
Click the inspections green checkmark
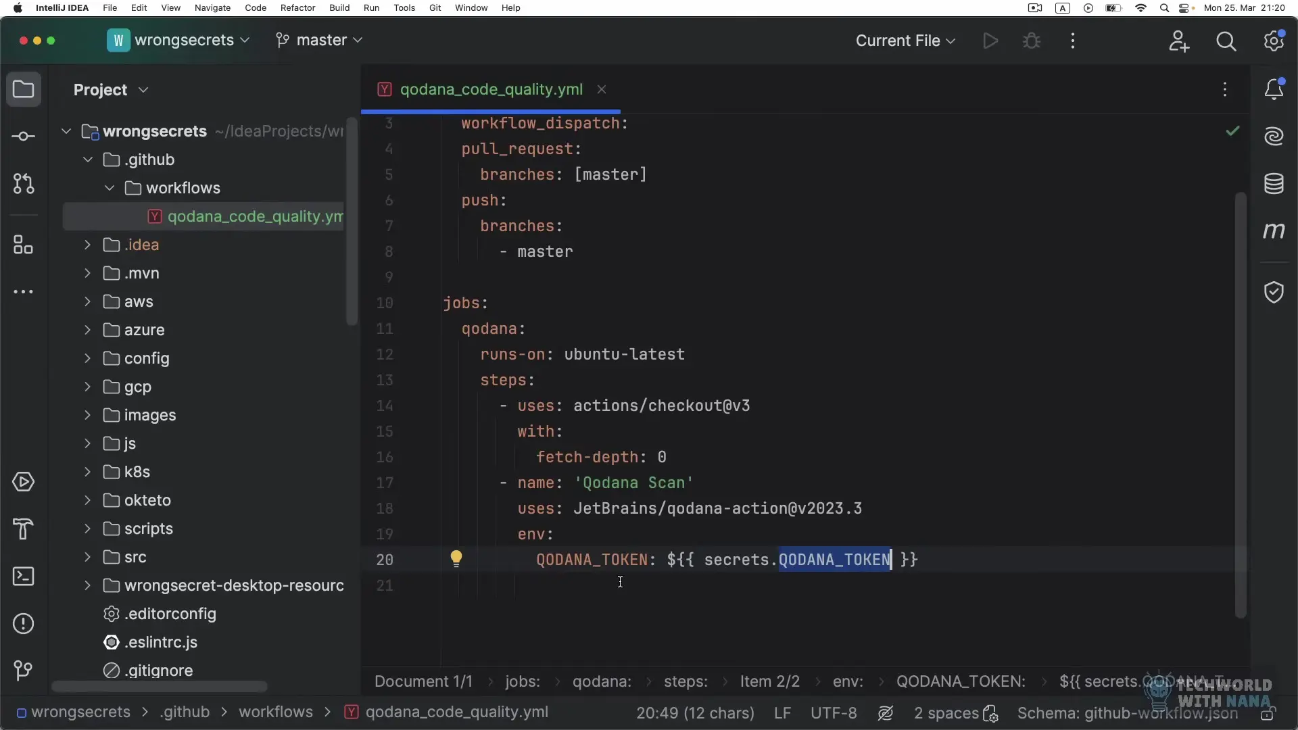1233,130
